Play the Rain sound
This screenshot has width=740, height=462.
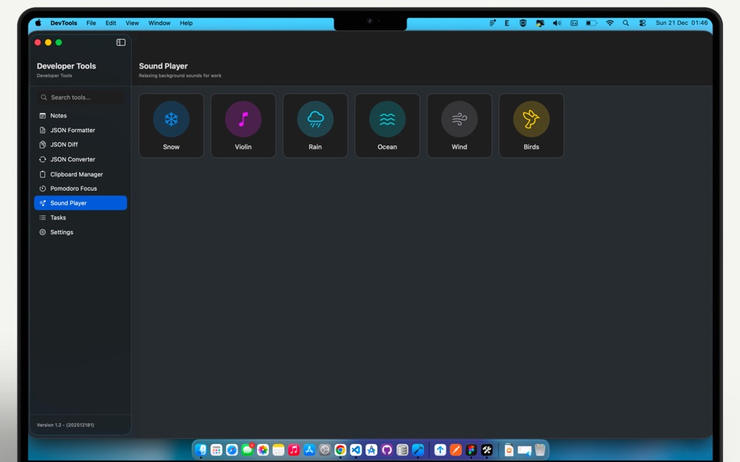coord(315,124)
